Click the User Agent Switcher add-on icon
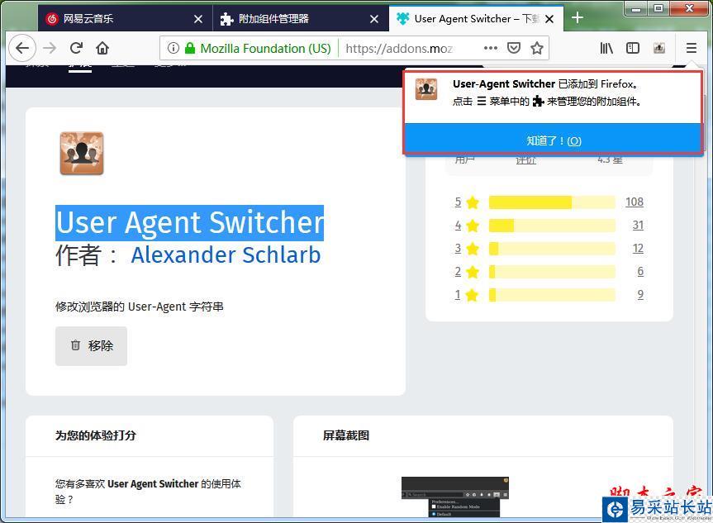 [x=82, y=153]
